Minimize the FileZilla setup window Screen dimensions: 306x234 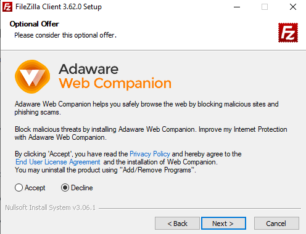(x=237, y=7)
